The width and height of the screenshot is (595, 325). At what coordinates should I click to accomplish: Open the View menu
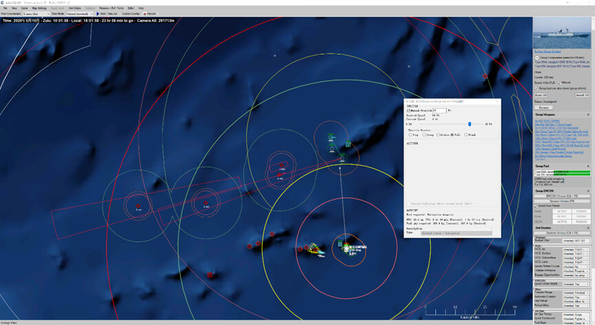(x=14, y=8)
